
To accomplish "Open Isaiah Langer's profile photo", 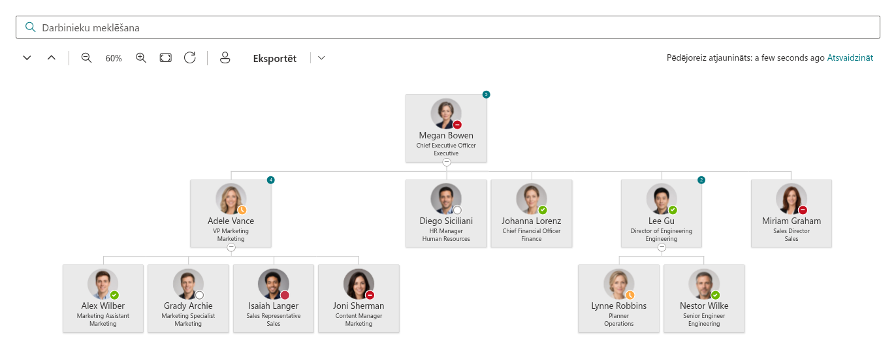I will click(x=274, y=284).
